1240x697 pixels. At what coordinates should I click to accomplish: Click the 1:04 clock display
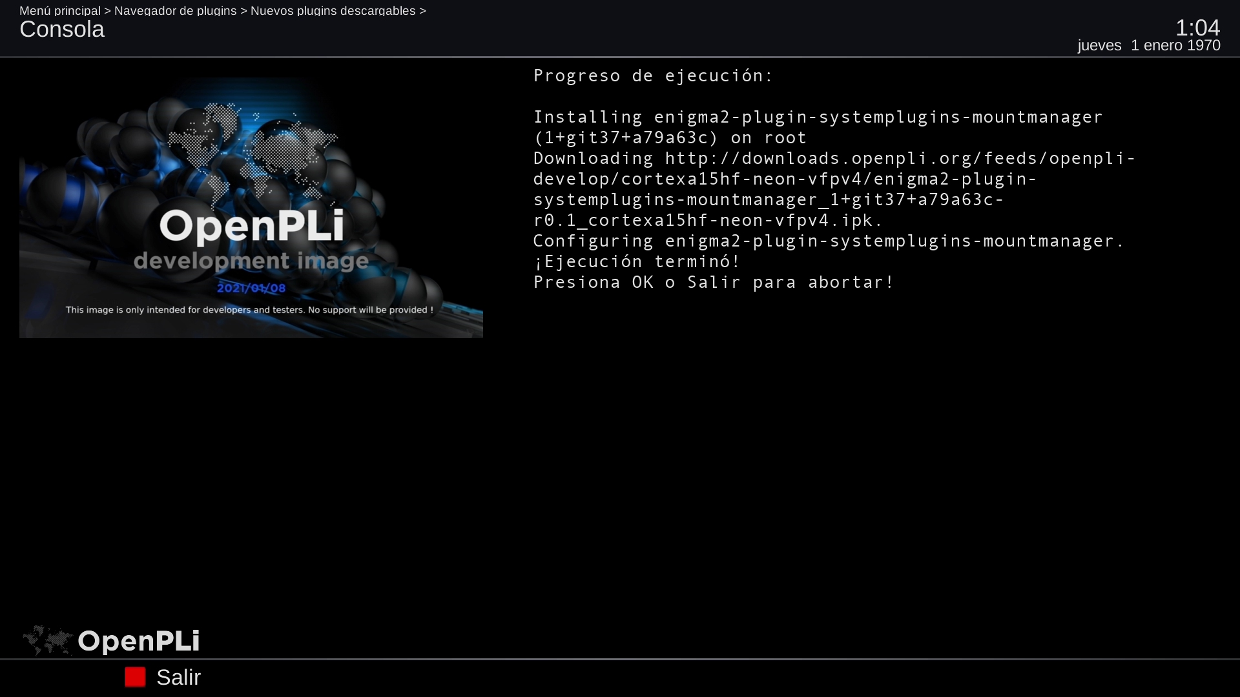click(x=1197, y=28)
